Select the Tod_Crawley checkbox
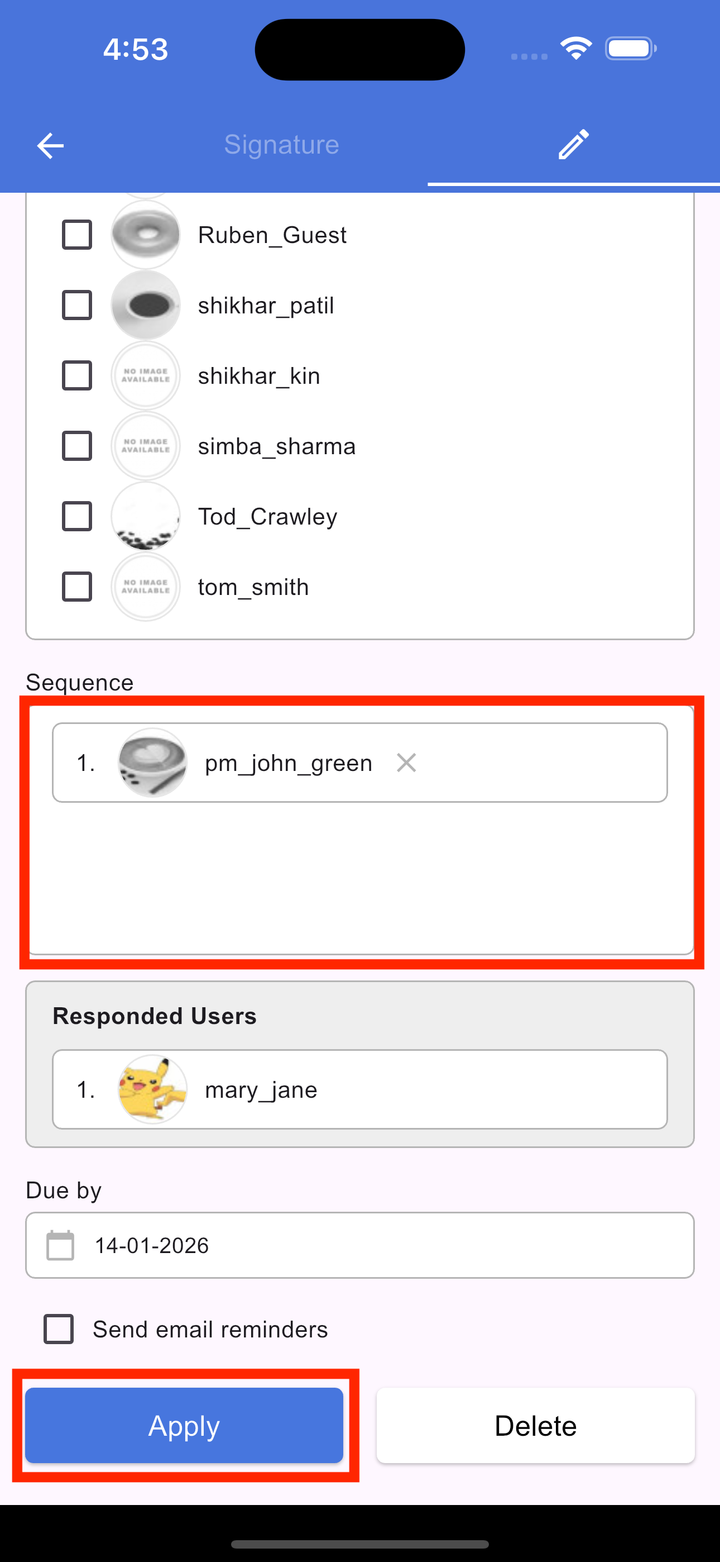Image resolution: width=720 pixels, height=1562 pixels. pyautogui.click(x=77, y=517)
